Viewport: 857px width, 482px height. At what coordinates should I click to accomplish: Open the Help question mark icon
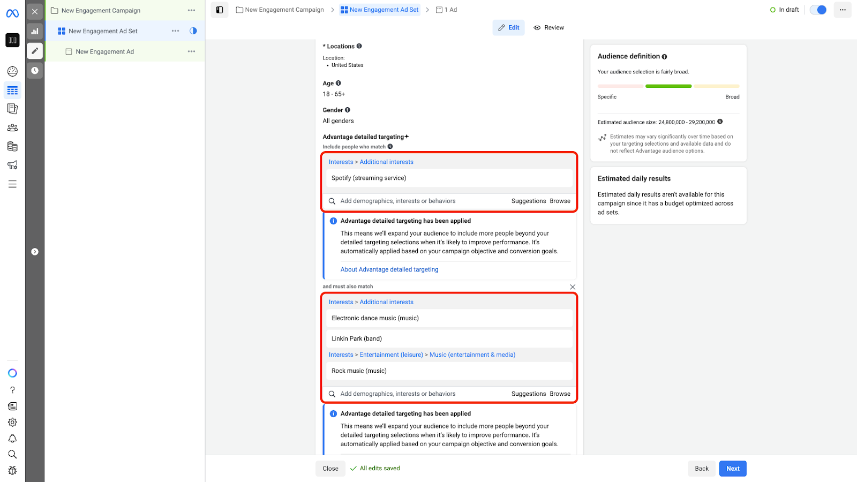(x=12, y=390)
